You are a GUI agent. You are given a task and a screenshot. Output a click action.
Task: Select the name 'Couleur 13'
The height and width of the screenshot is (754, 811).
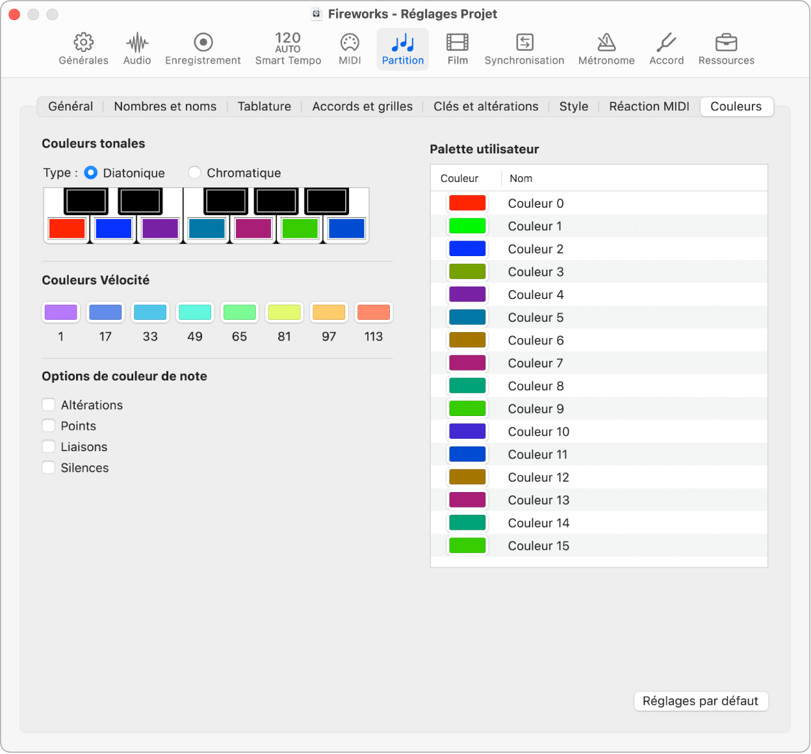click(x=538, y=500)
